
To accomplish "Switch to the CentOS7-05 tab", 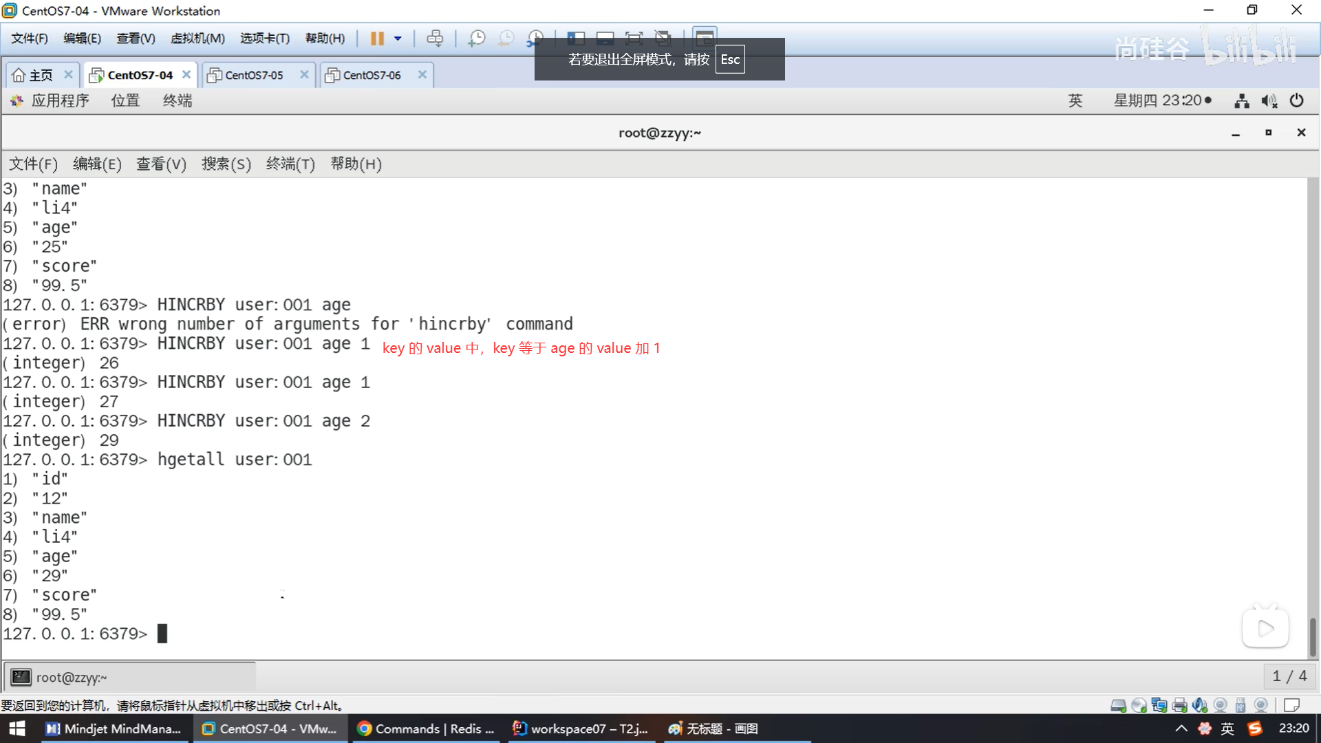I will (x=254, y=75).
